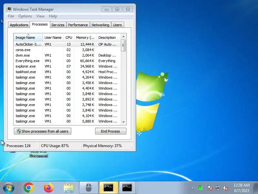Select the AutoClicker-3 process row

pos(67,44)
